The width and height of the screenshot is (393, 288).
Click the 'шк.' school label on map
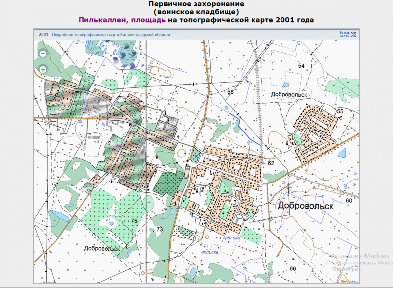point(246,219)
